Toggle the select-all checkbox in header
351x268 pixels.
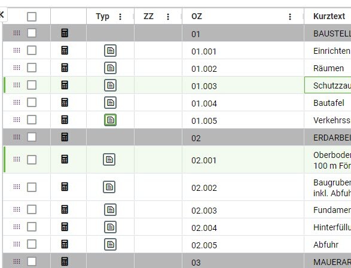(x=32, y=17)
